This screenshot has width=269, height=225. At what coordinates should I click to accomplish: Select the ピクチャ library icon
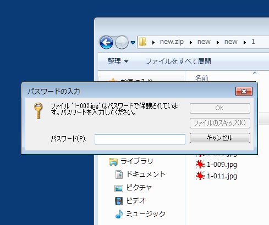119,188
